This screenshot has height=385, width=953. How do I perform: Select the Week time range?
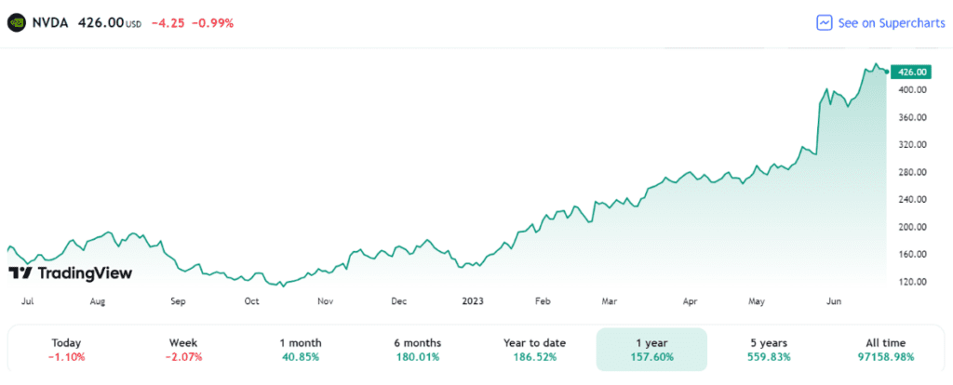point(183,349)
